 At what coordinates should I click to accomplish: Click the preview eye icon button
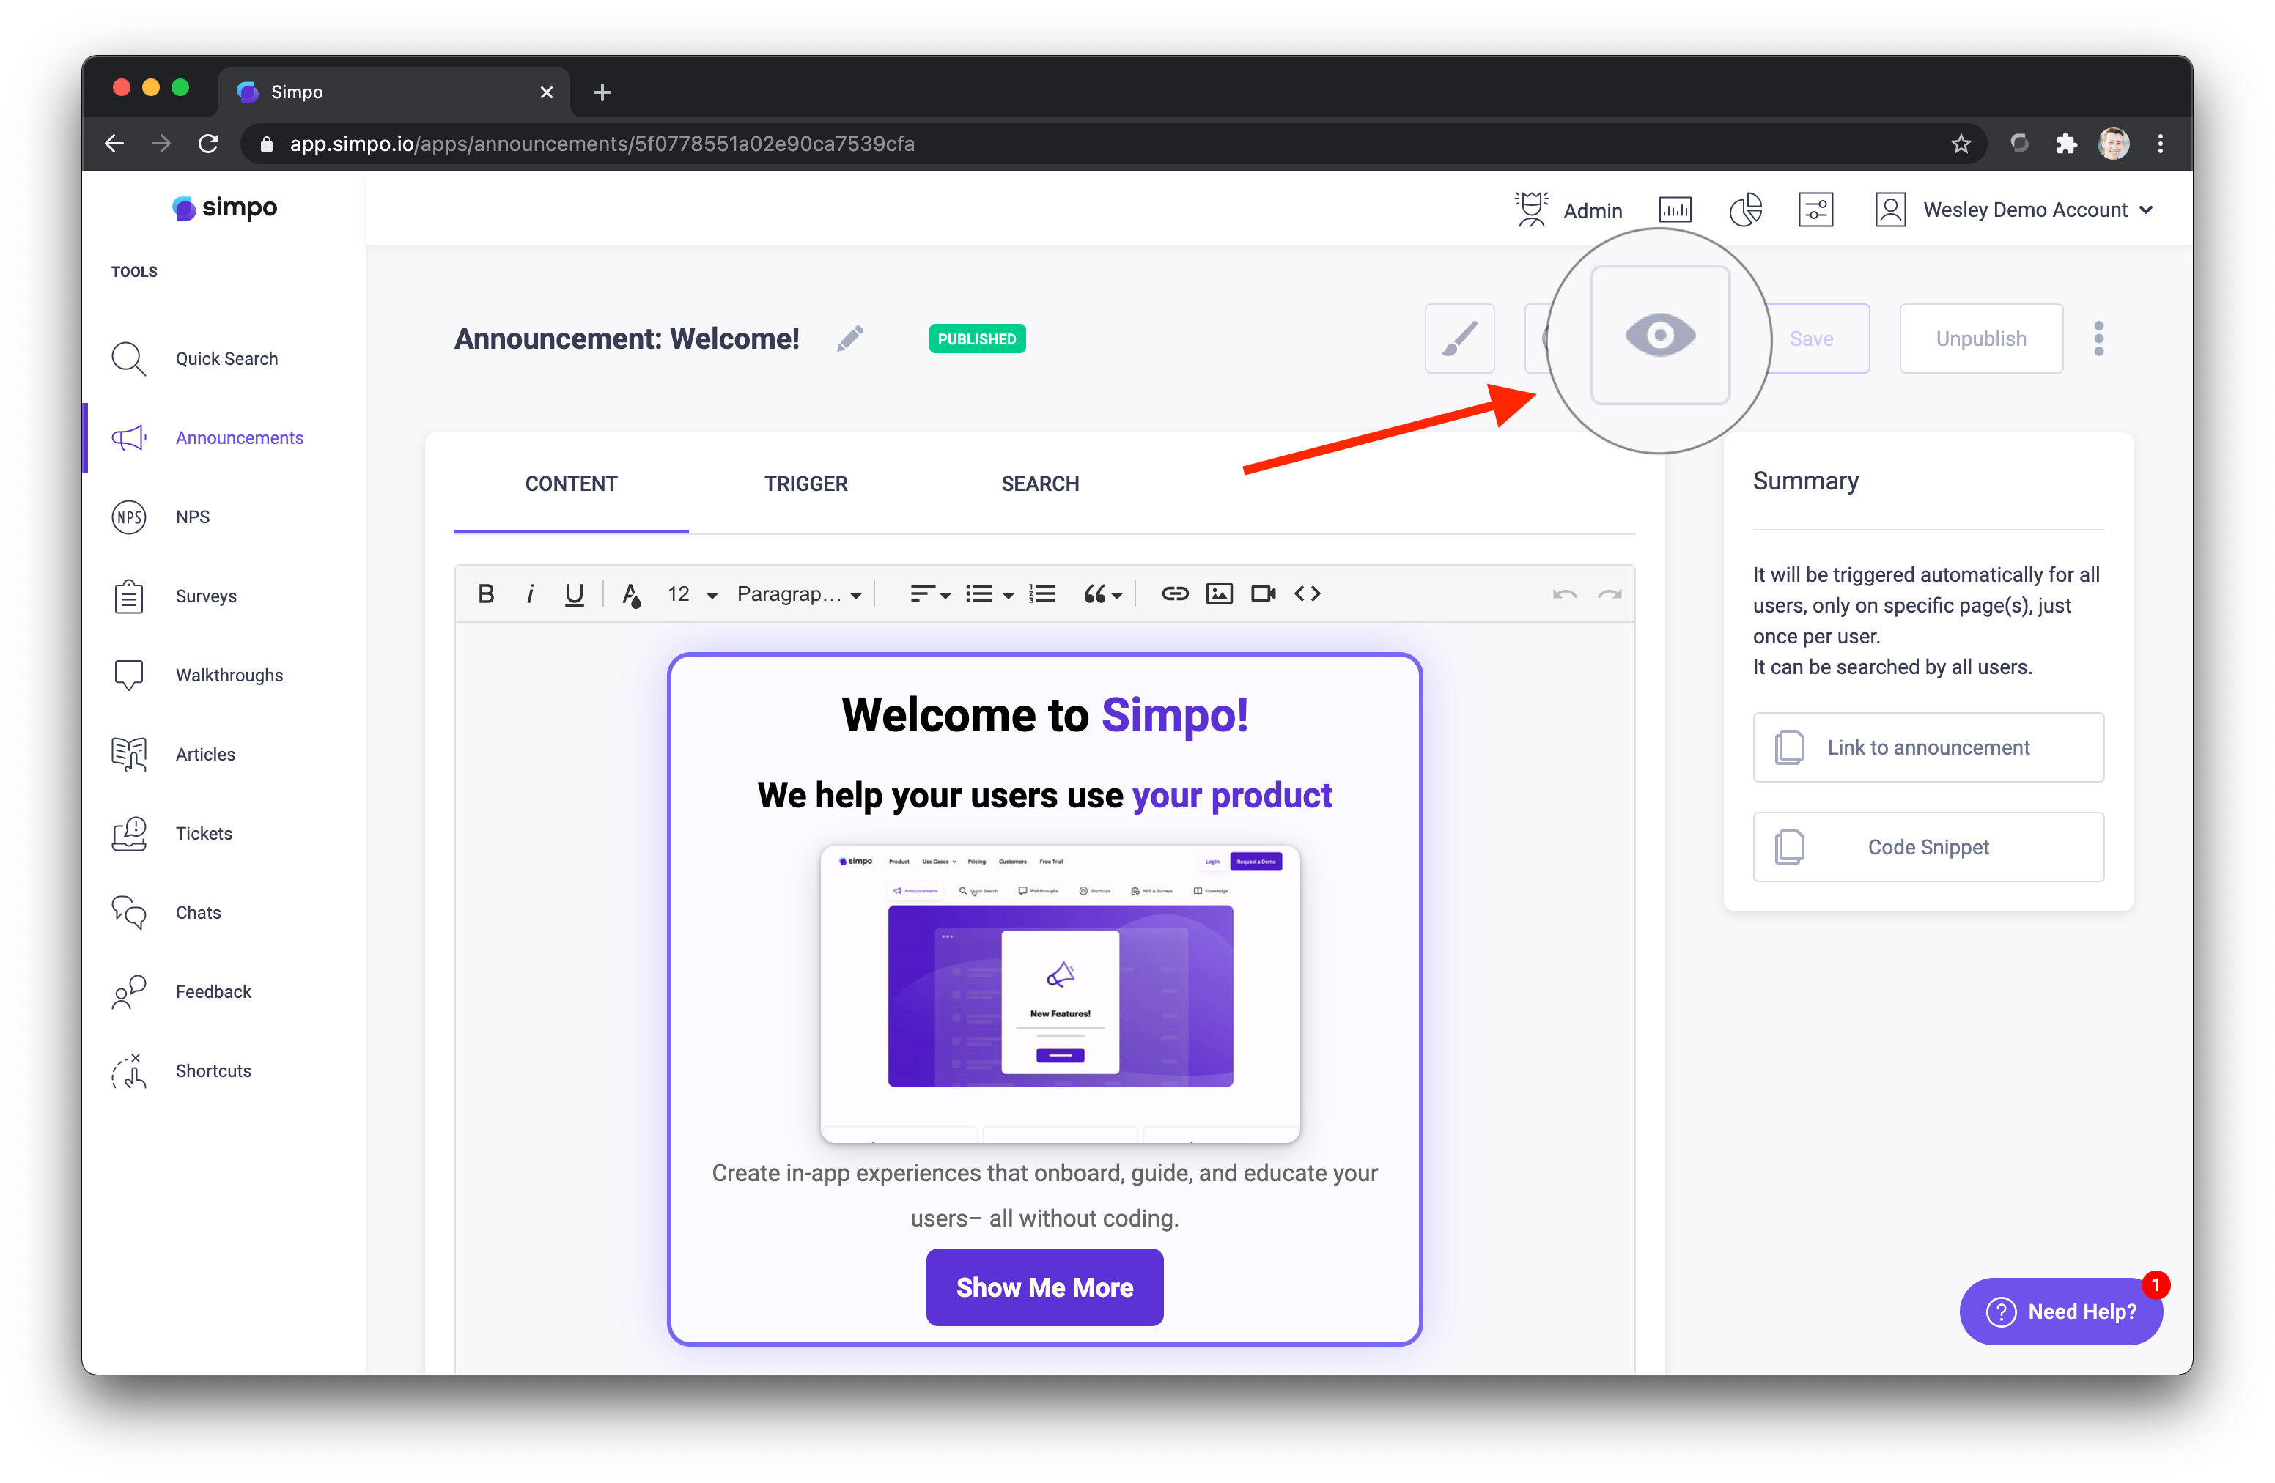tap(1659, 336)
